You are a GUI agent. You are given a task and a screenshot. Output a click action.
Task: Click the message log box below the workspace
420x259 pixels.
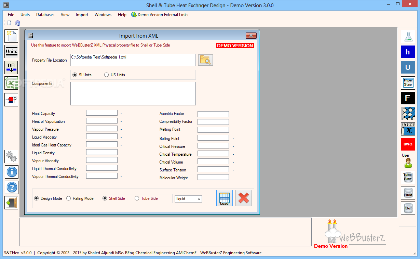tap(165, 232)
